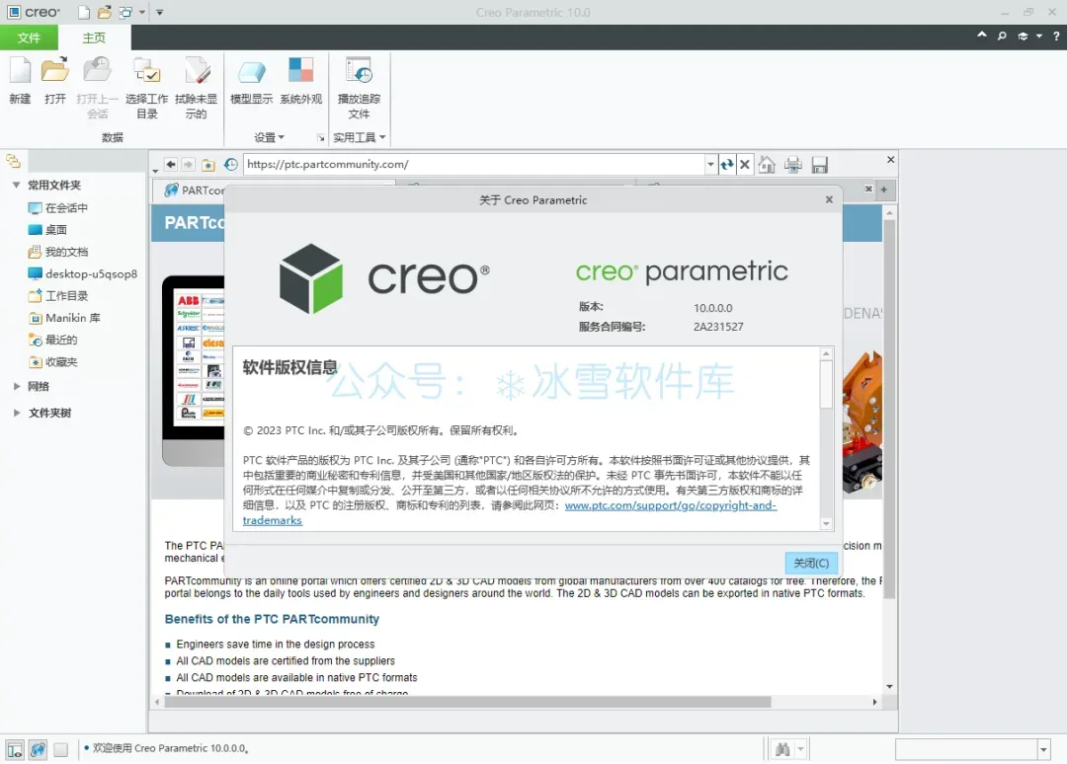The width and height of the screenshot is (1067, 764).
Task: Close the embedded browser panel
Action: (891, 160)
